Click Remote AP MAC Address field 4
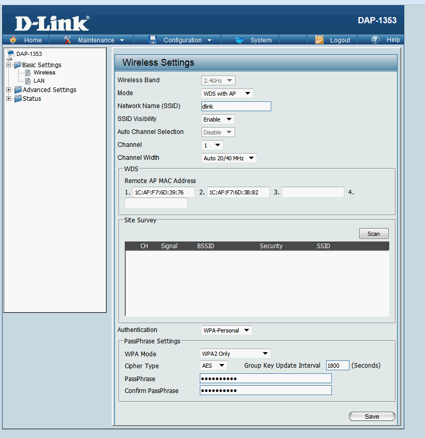The image size is (425, 438). click(156, 203)
